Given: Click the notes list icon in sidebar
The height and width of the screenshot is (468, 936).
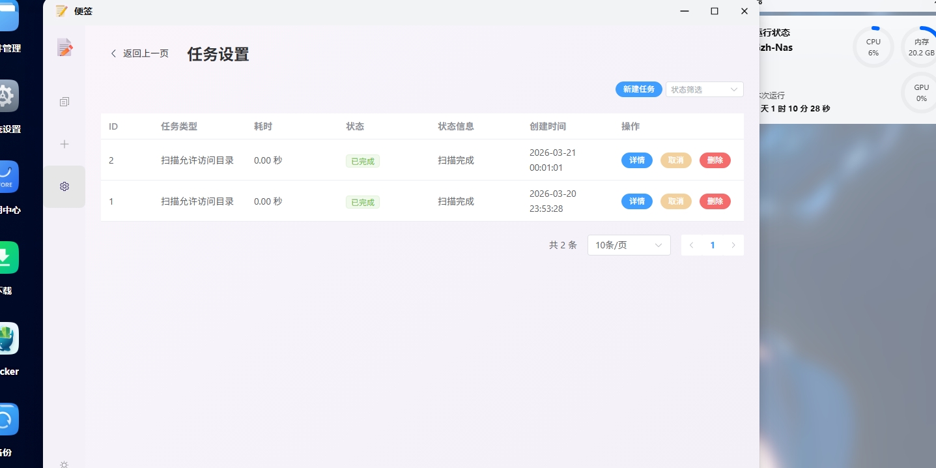Looking at the screenshot, I should [64, 102].
